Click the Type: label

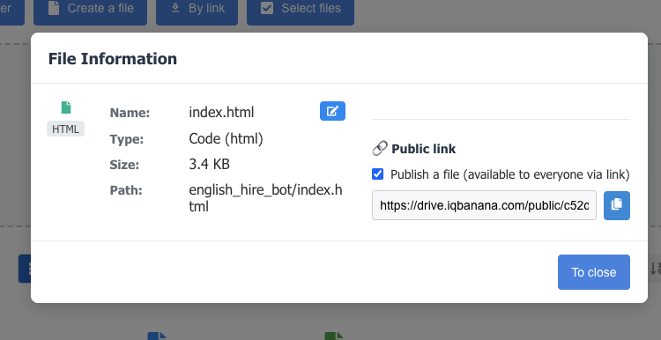pyautogui.click(x=126, y=139)
